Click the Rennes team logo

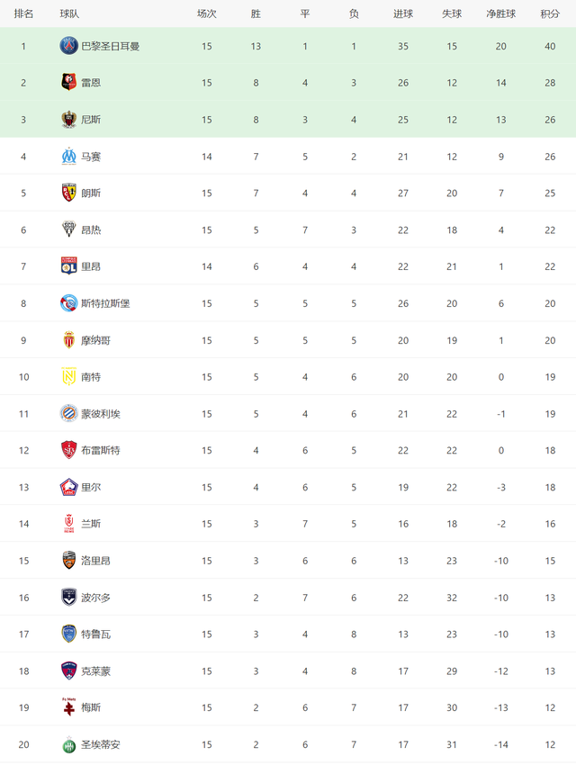coord(68,82)
